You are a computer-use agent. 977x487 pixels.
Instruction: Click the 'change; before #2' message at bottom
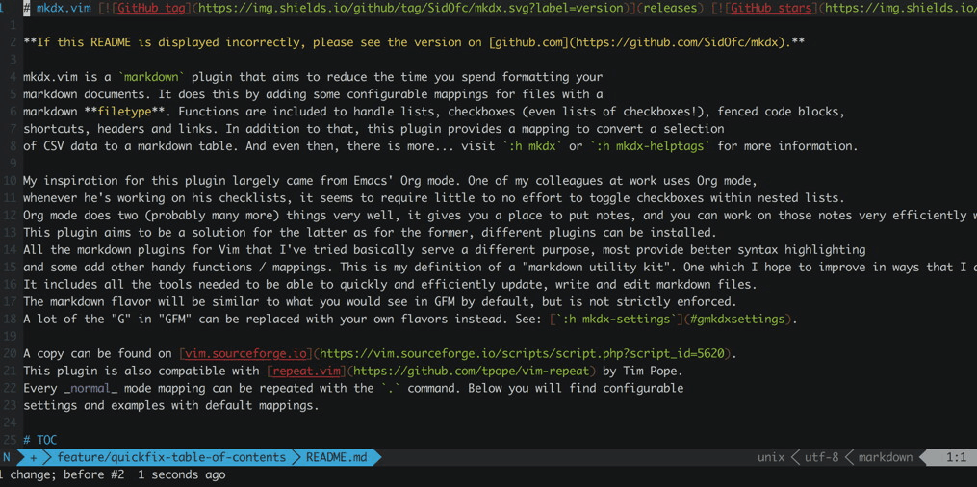(x=66, y=474)
